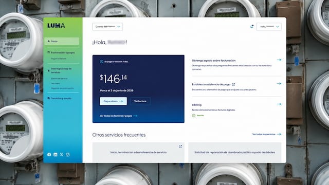Viewport: 329px width, 185px height.
Task: Select Inicio in the sidebar
Action: (62, 41)
